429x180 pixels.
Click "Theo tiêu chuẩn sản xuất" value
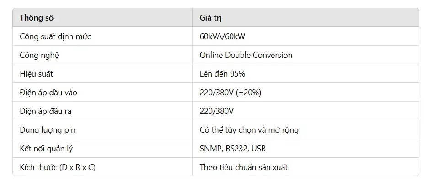(x=243, y=167)
